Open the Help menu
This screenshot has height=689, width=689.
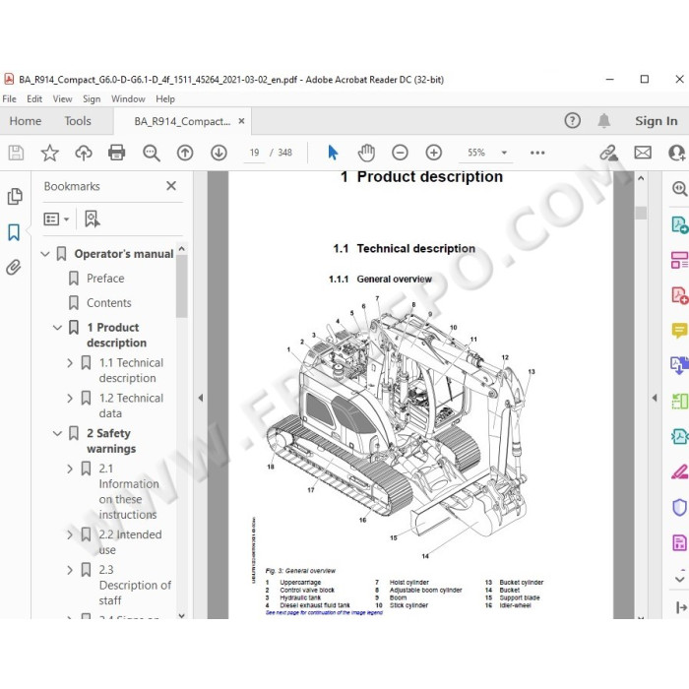tap(165, 98)
